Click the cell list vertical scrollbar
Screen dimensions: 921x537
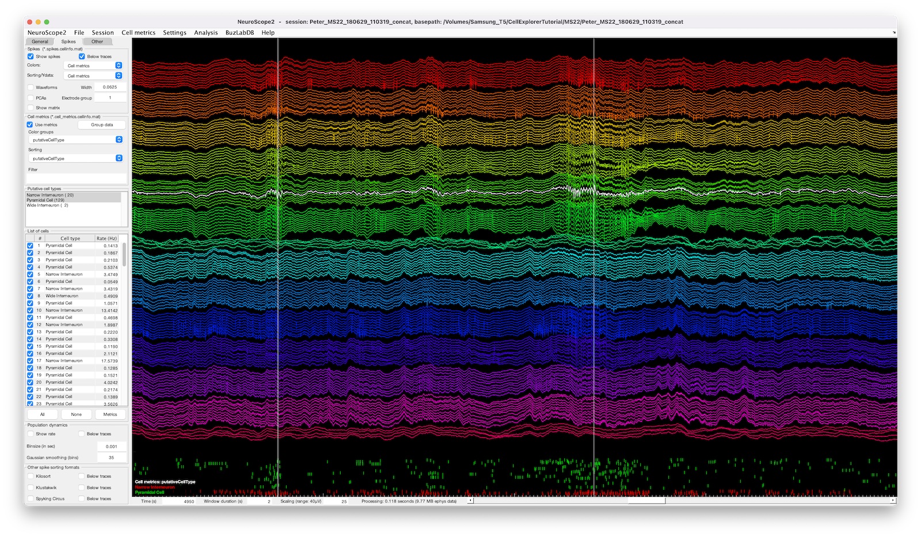point(124,254)
